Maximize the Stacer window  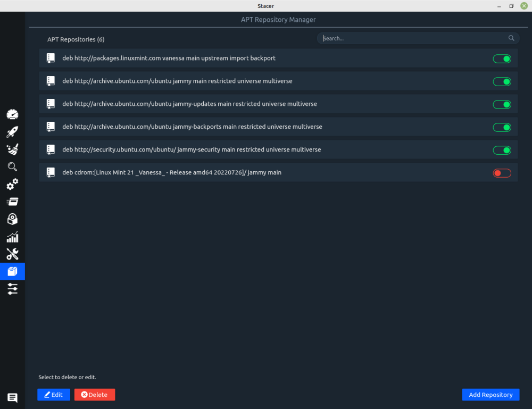click(x=512, y=6)
